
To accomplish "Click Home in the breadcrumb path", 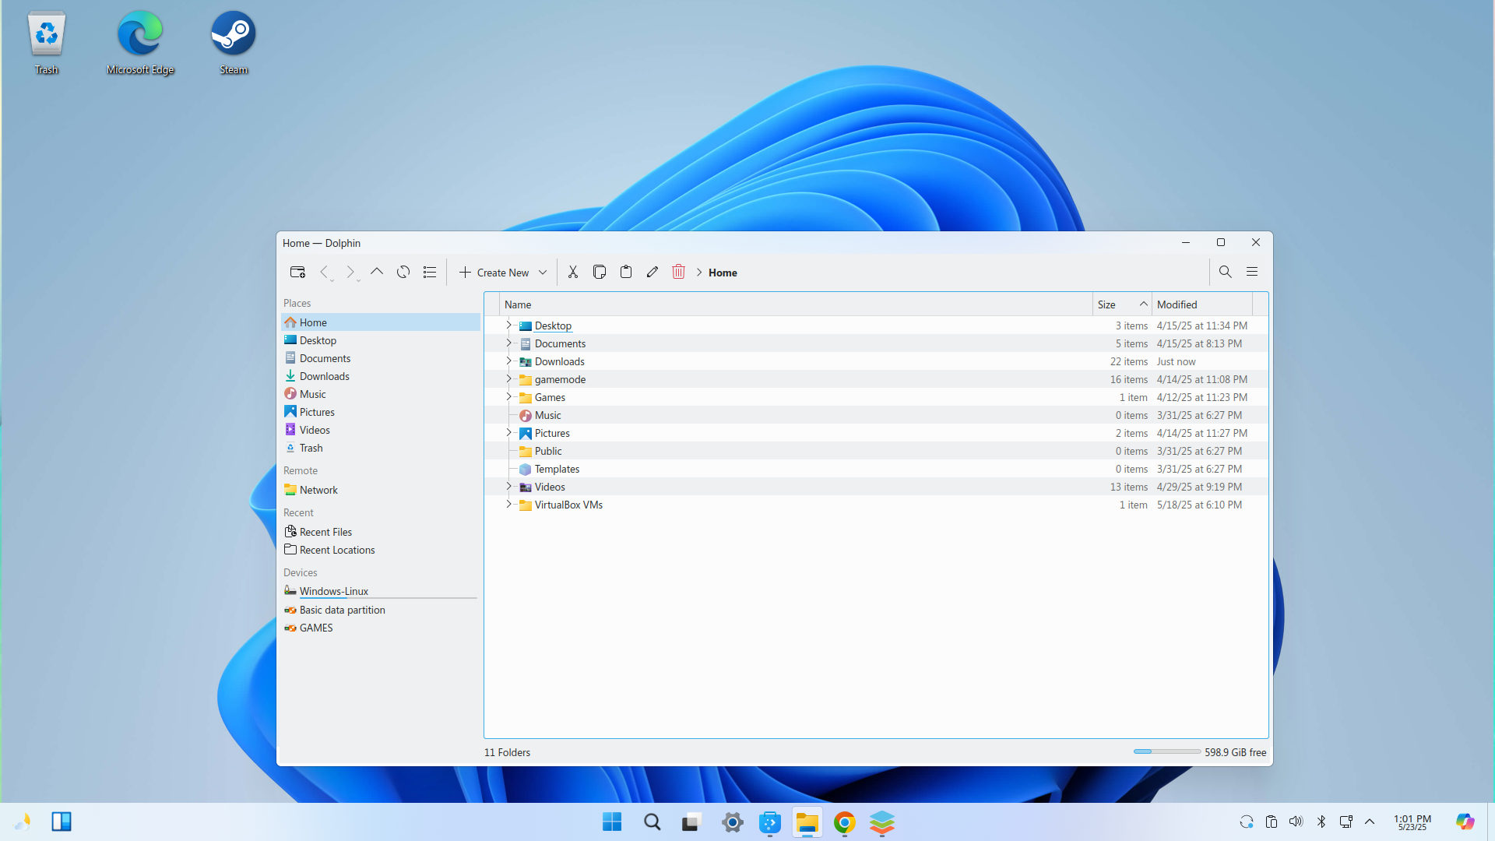I will (723, 273).
